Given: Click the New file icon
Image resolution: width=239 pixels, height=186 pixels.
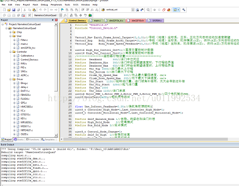Looking at the screenshot, I should (4, 10).
